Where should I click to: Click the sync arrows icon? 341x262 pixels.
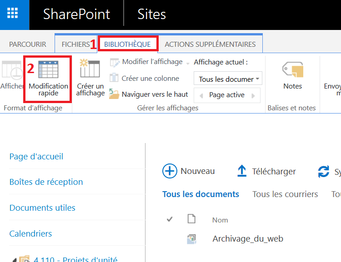[x=323, y=171]
